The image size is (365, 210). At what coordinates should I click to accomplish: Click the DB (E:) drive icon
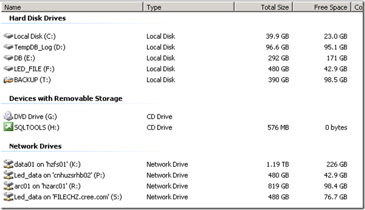tap(8, 58)
